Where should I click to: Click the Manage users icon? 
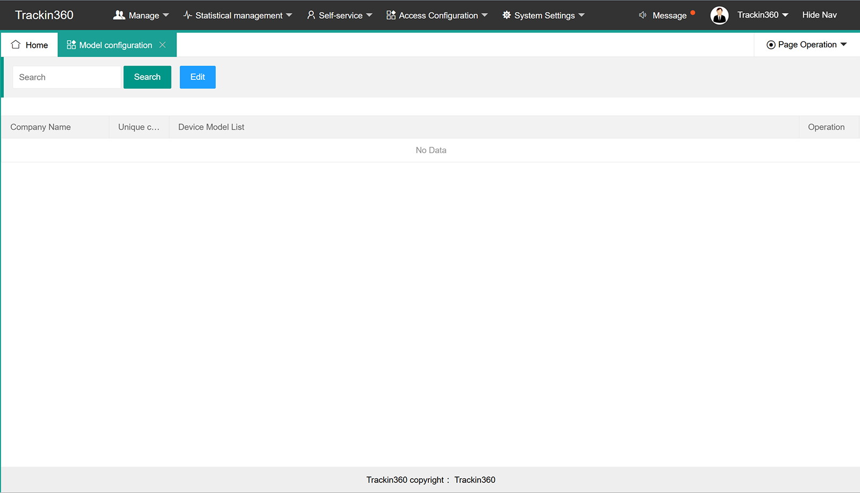(119, 15)
